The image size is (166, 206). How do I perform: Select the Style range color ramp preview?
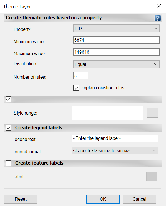tap(108, 113)
